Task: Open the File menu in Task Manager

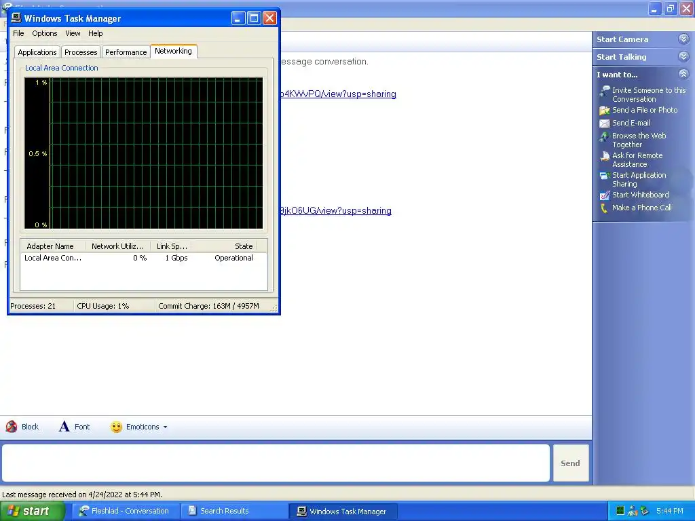Action: 18,33
